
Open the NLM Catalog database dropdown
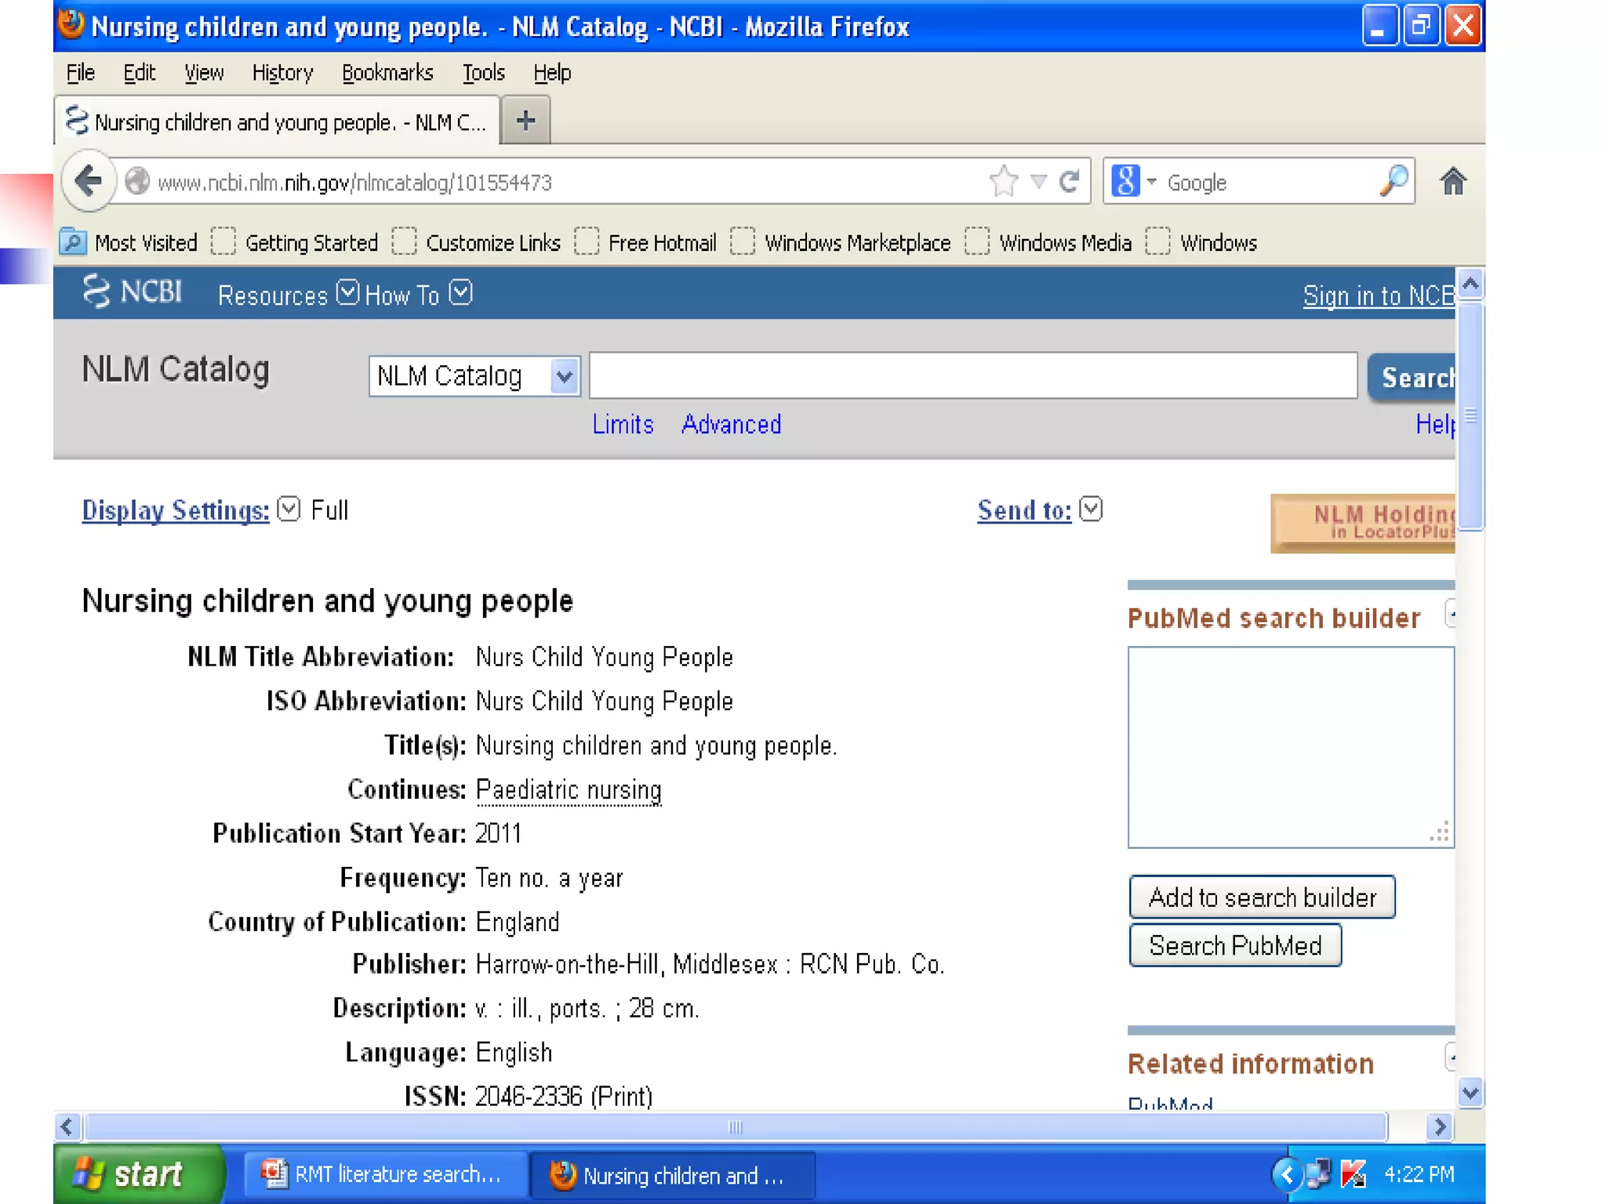(474, 376)
